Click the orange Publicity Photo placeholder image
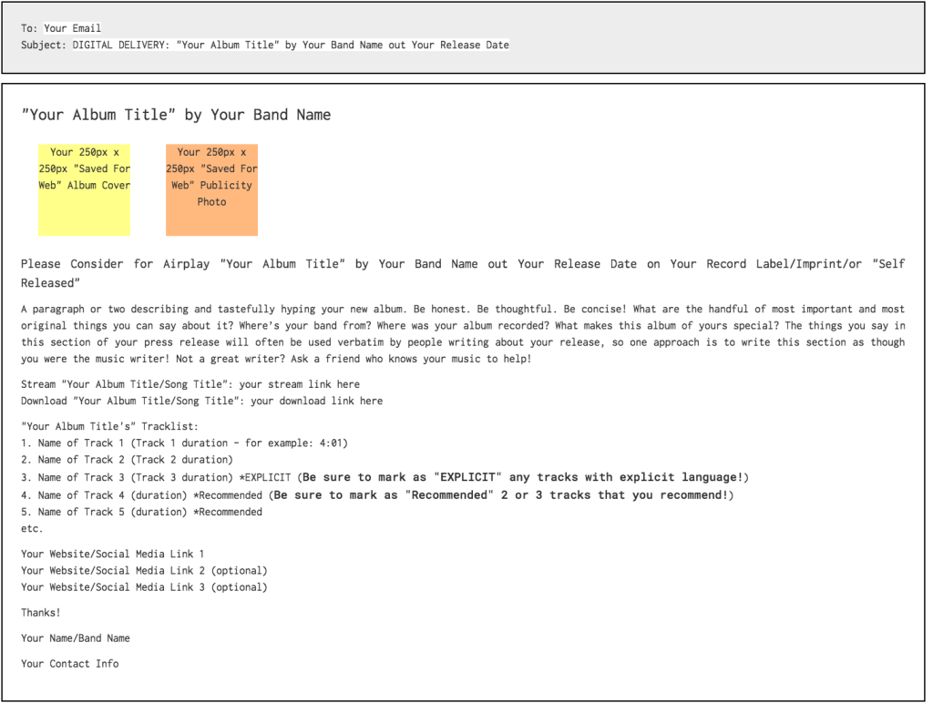Viewport: 933px width, 703px height. pos(211,189)
